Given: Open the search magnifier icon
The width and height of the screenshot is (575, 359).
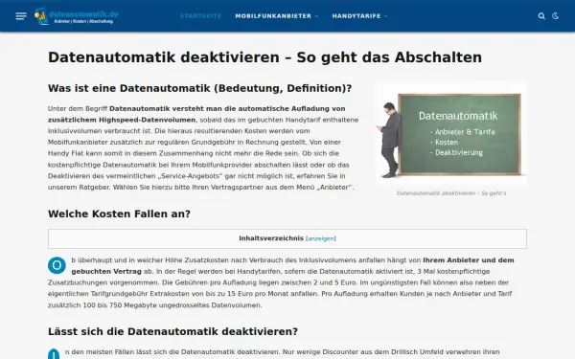Looking at the screenshot, I should point(541,16).
